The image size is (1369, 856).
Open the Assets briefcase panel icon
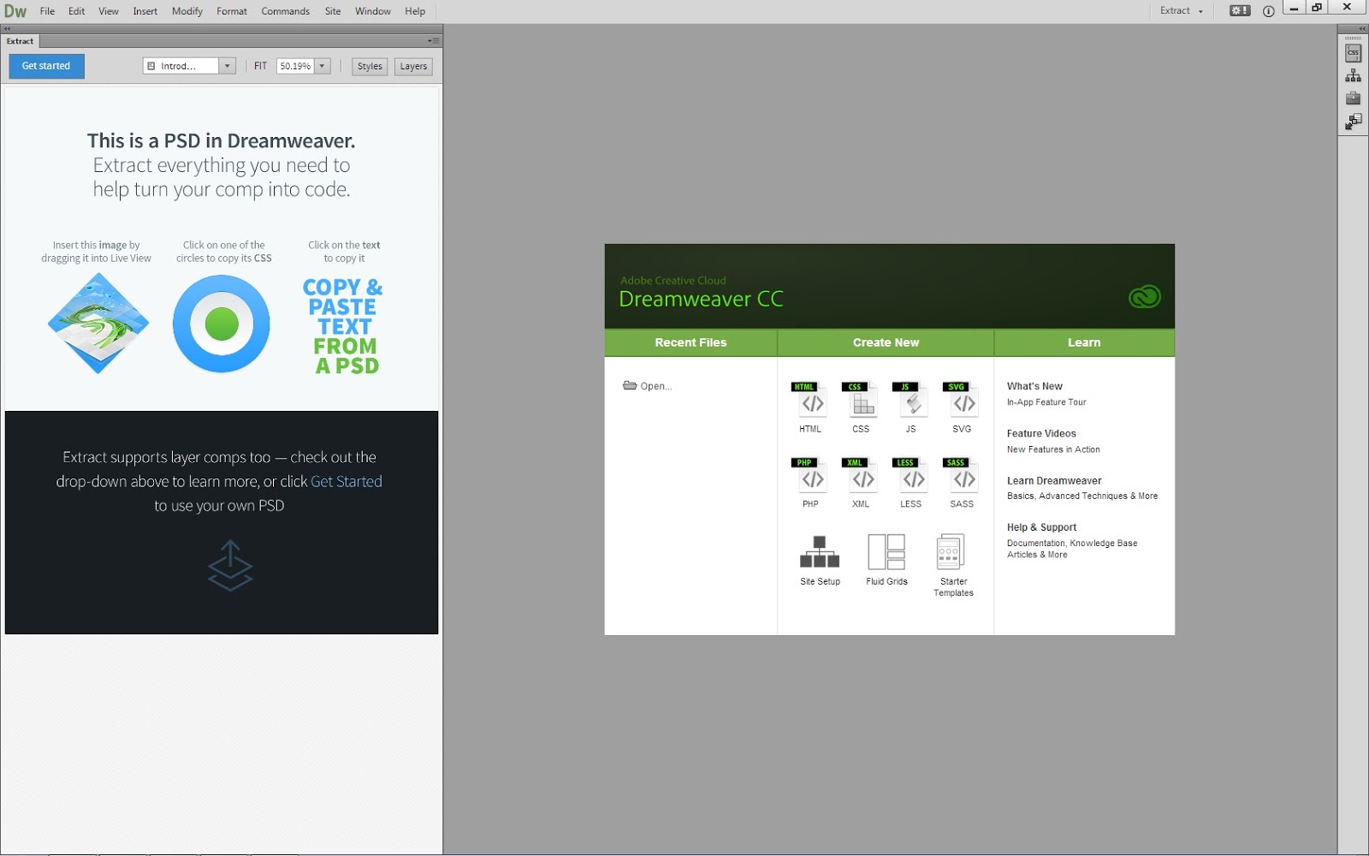(x=1353, y=98)
